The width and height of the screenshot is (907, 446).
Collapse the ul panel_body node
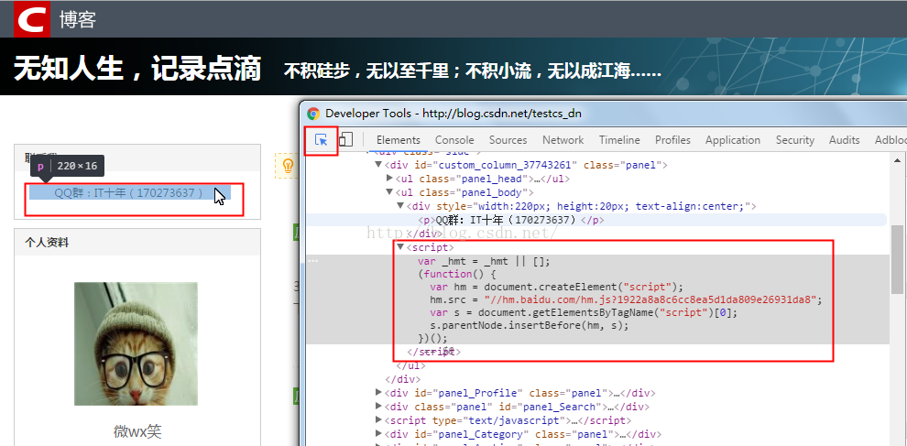(x=389, y=192)
